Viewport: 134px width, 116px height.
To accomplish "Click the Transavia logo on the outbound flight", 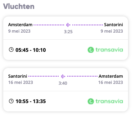I will (x=105, y=50).
